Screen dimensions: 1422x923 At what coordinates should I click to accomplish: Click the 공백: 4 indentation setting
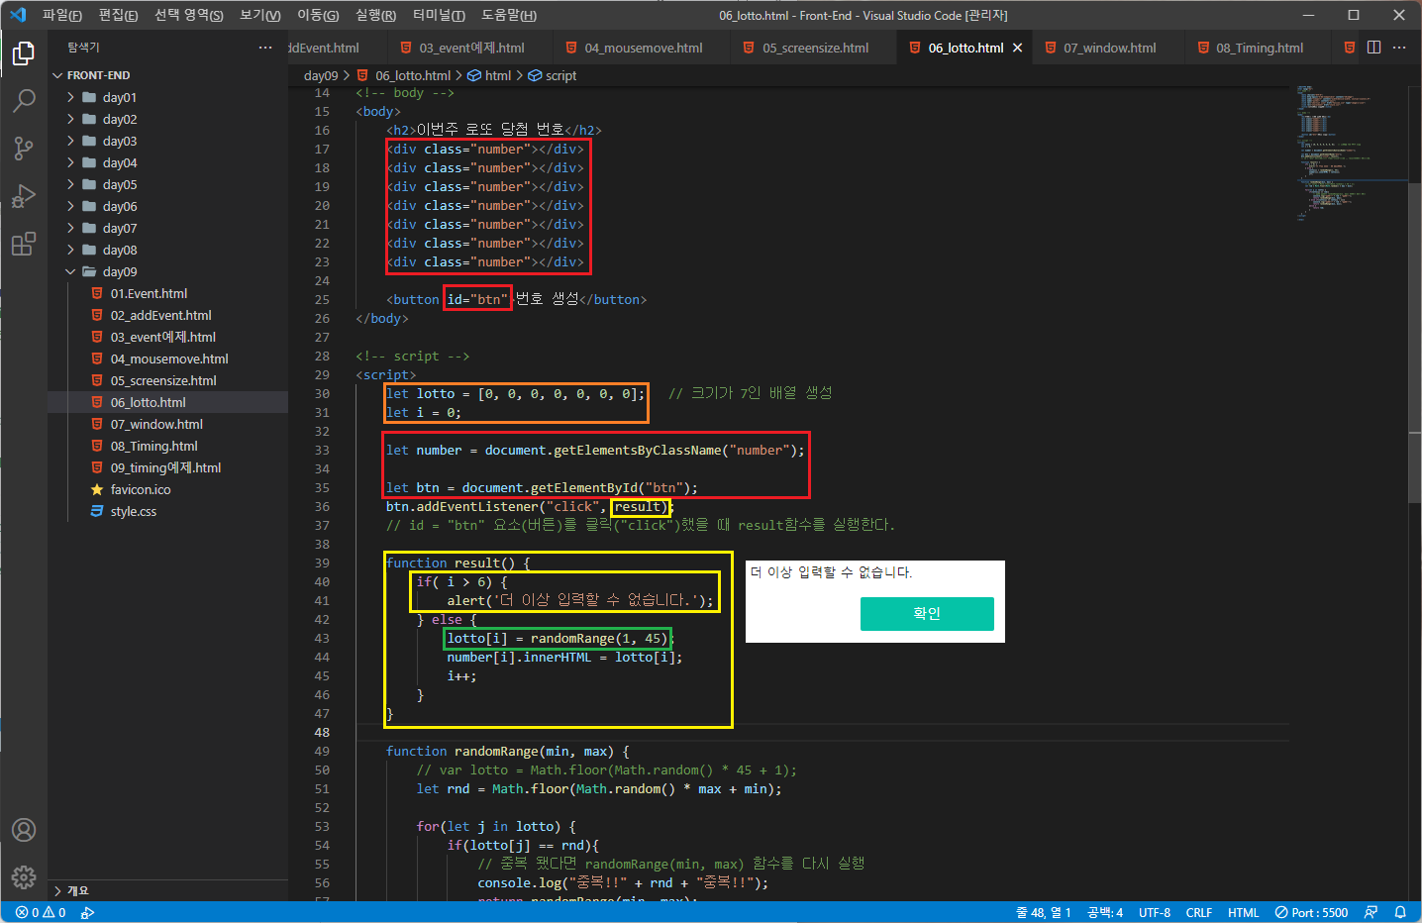1105,913
